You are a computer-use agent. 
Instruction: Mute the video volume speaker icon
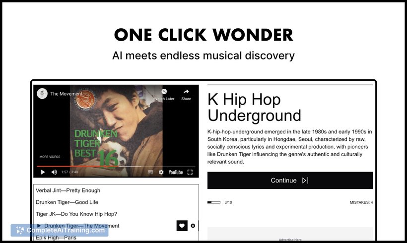(x=54, y=172)
